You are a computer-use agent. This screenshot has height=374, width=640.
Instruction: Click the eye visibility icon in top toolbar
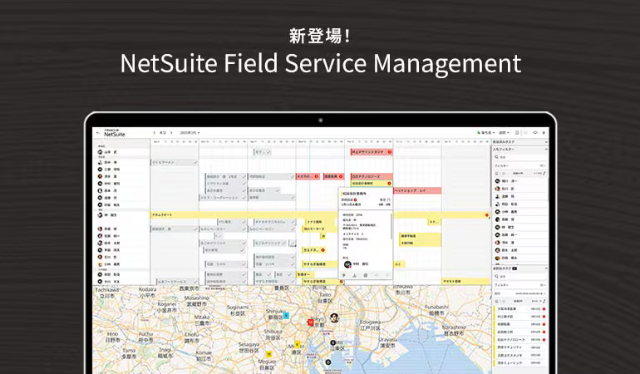[535, 133]
